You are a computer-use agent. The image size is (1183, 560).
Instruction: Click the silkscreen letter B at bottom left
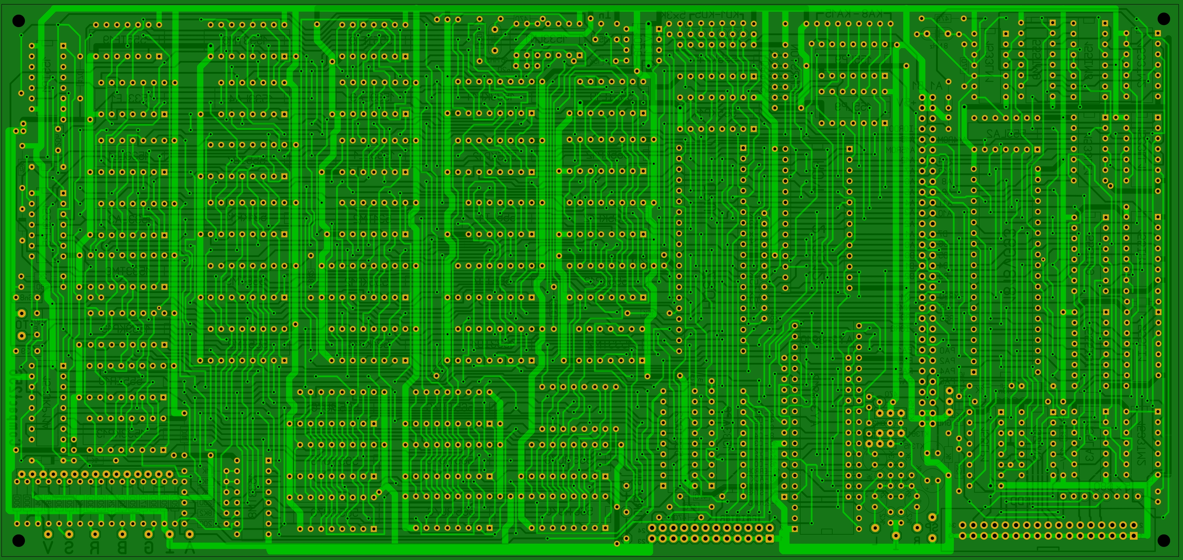point(122,548)
